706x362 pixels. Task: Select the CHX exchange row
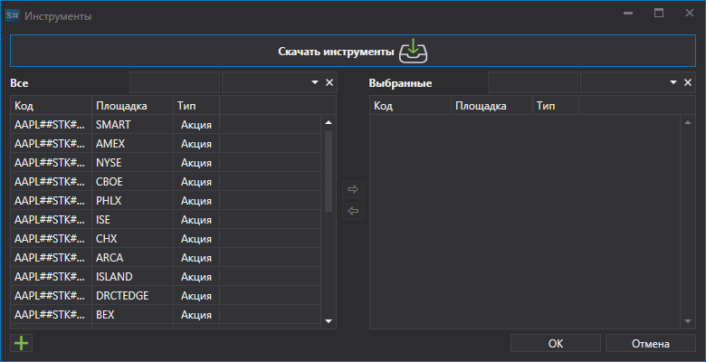[x=166, y=239]
